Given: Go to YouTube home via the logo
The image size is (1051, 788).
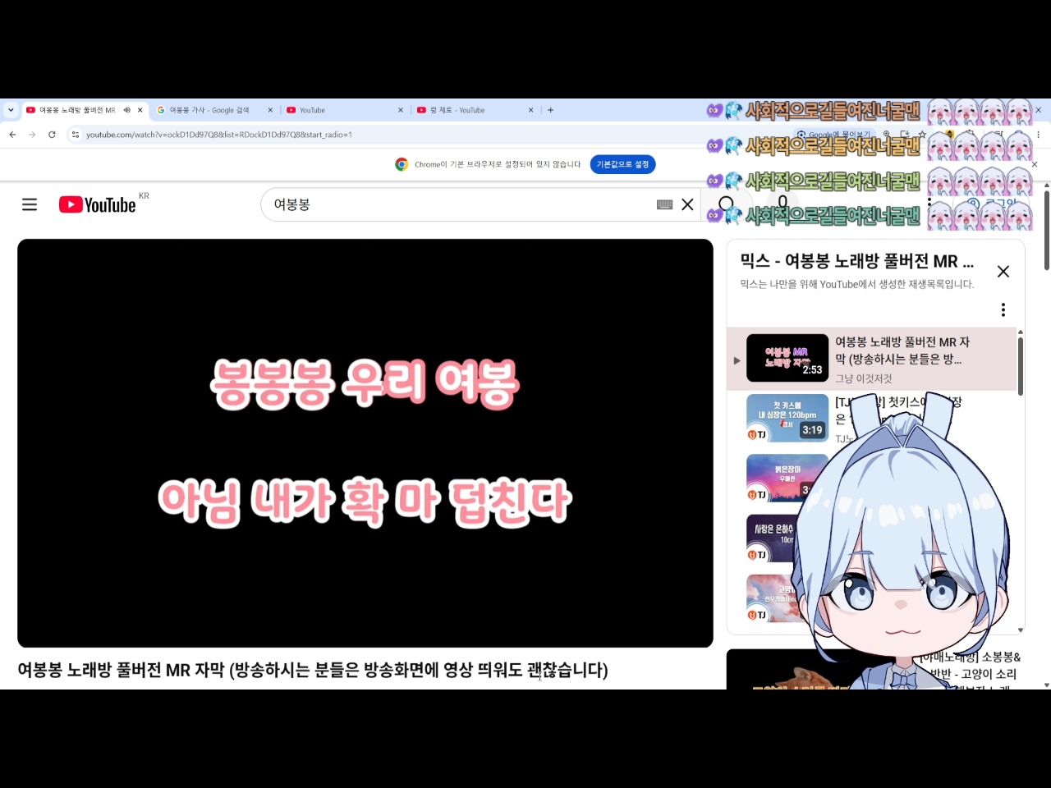Looking at the screenshot, I should click(97, 204).
